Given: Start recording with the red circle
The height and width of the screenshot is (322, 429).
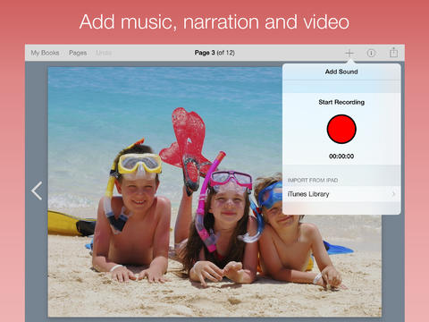Looking at the screenshot, I should [341, 129].
